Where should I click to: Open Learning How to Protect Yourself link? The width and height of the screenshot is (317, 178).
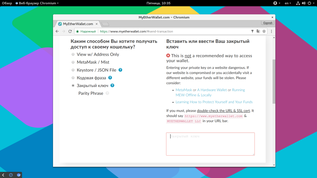(x=214, y=102)
